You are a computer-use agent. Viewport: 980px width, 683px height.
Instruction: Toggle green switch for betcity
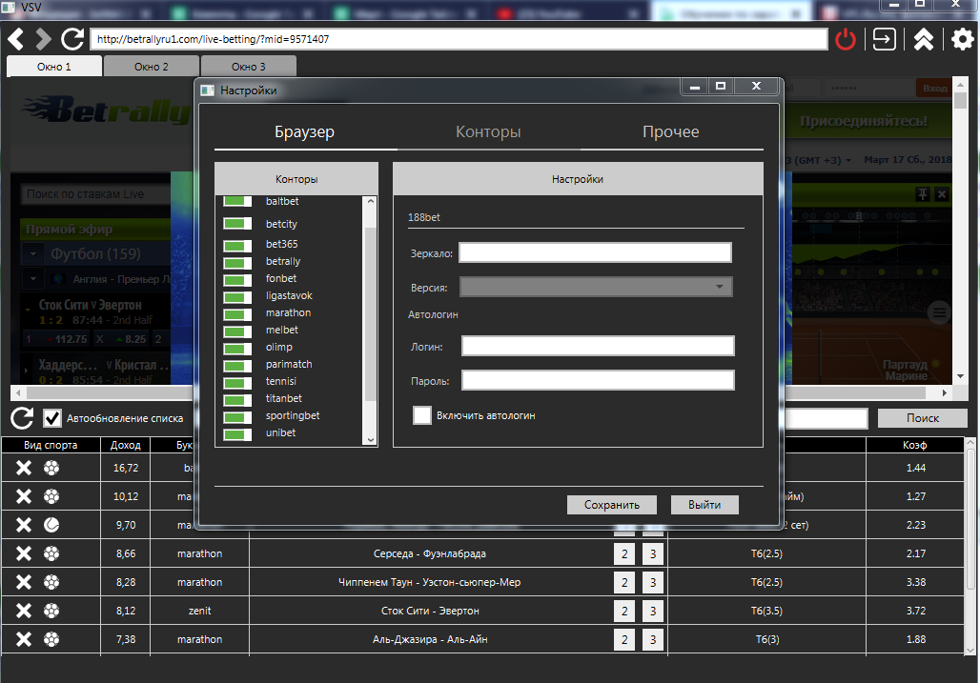click(237, 224)
